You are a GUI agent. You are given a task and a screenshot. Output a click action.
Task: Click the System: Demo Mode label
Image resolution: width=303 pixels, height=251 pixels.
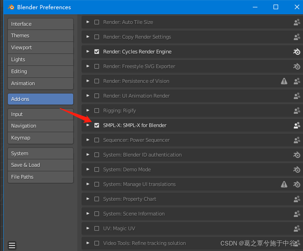point(127,169)
